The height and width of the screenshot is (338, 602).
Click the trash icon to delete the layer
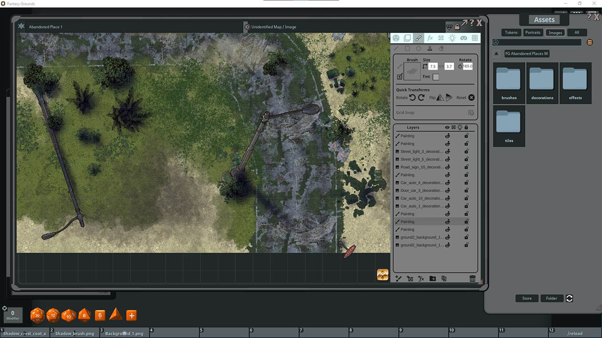(x=472, y=278)
